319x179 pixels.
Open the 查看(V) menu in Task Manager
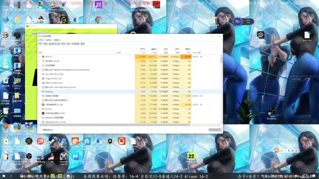point(57,40)
